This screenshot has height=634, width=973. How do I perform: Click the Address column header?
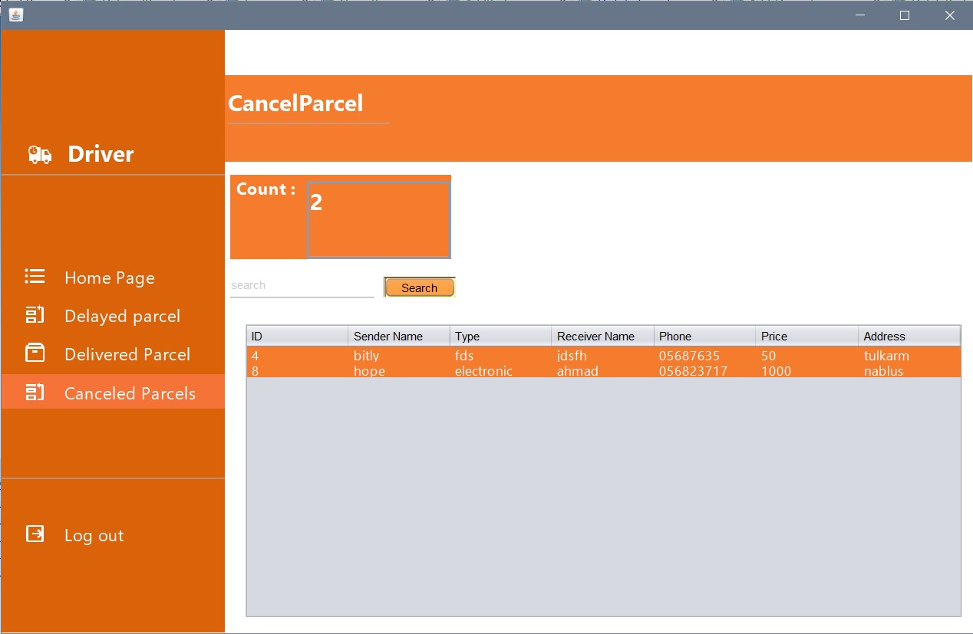tap(909, 336)
